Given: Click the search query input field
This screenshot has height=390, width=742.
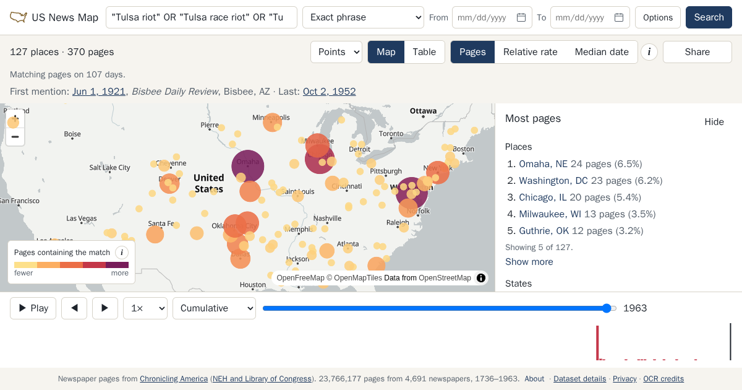Looking at the screenshot, I should [x=202, y=17].
